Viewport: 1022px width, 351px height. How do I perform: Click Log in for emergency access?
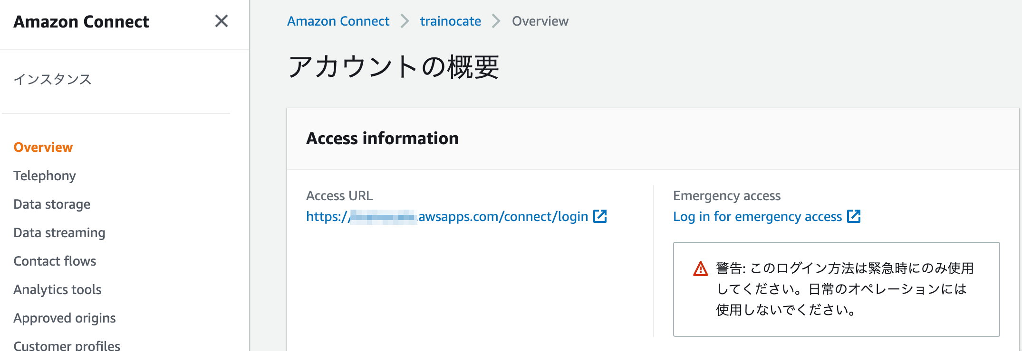(758, 216)
